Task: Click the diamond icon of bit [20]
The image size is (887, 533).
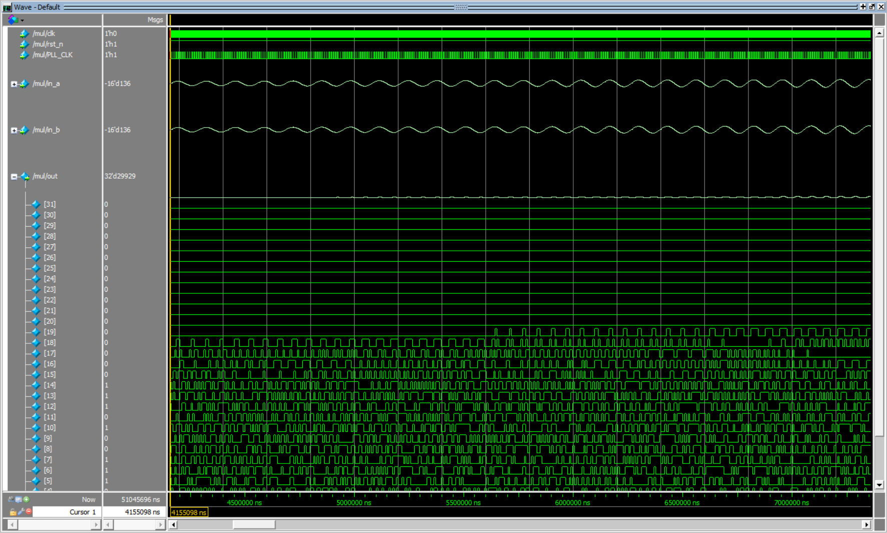Action: tap(36, 321)
